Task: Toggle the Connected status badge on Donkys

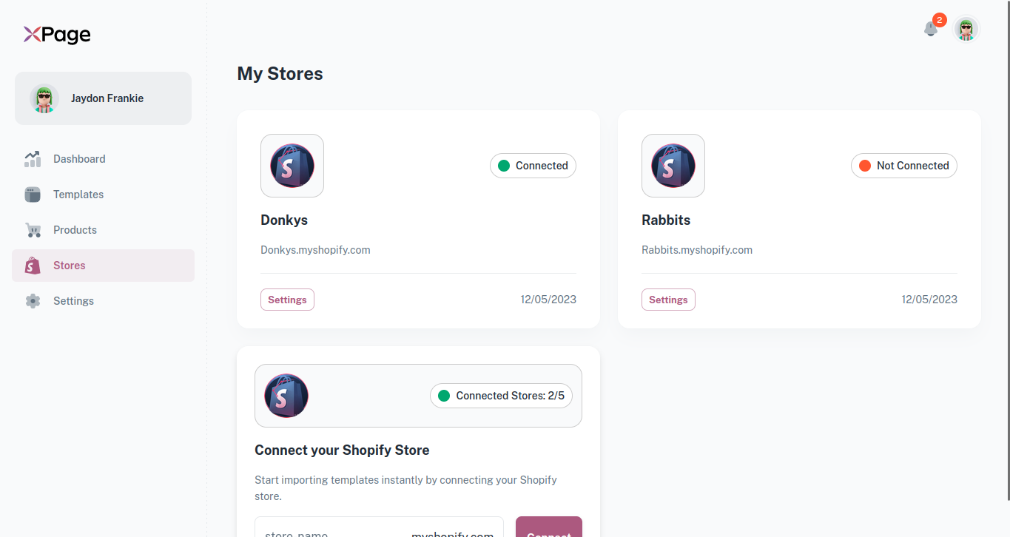Action: [533, 165]
